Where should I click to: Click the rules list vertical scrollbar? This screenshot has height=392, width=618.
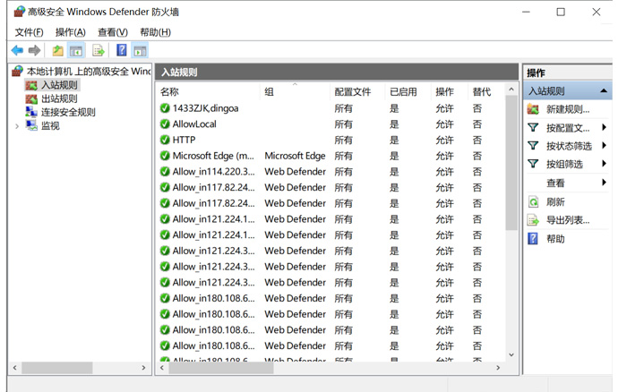[x=511, y=224]
